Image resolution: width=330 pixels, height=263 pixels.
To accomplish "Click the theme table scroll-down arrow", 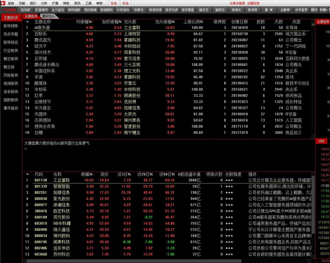I will pos(313,137).
